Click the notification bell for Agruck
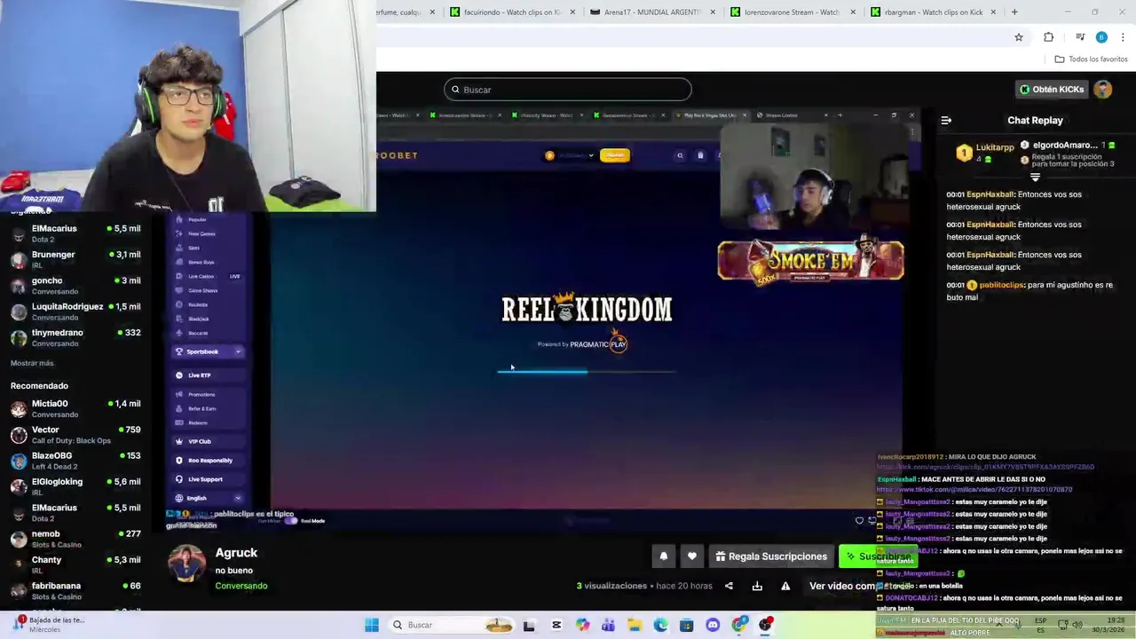The image size is (1136, 639). click(x=663, y=556)
